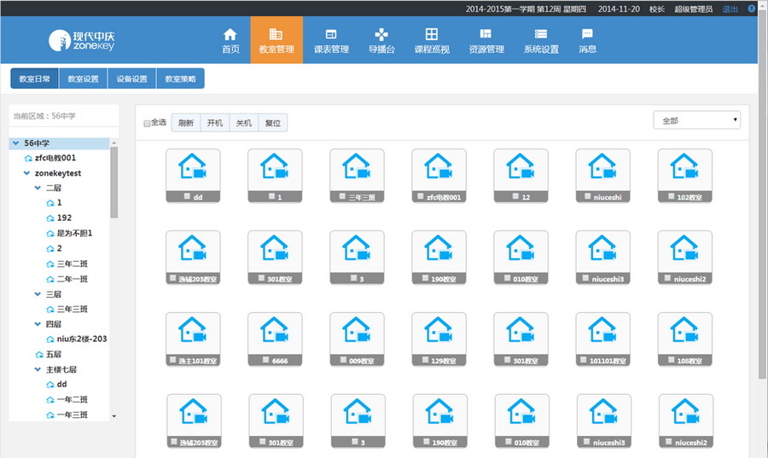Open the 课程巡视 course patrol icon
Screen dimensions: 768x458
point(432,34)
